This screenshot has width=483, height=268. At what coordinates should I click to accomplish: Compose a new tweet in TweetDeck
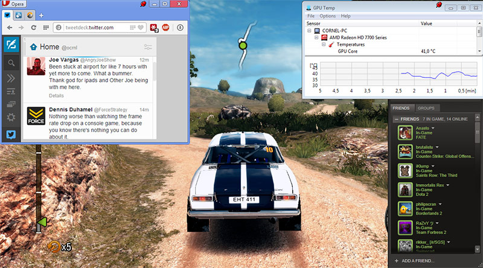pyautogui.click(x=11, y=44)
